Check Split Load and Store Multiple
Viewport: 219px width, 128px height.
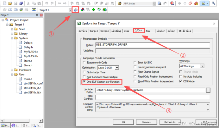pos(84,77)
